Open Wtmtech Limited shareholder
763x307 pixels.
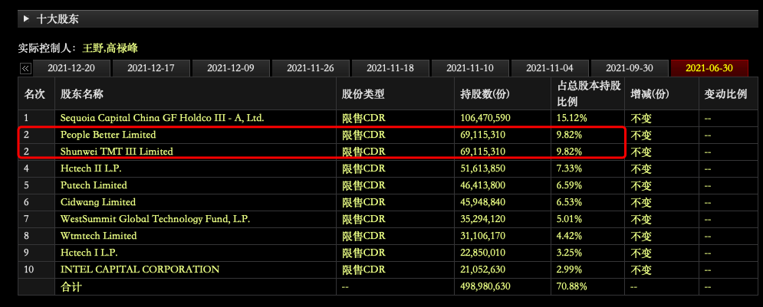coord(98,236)
